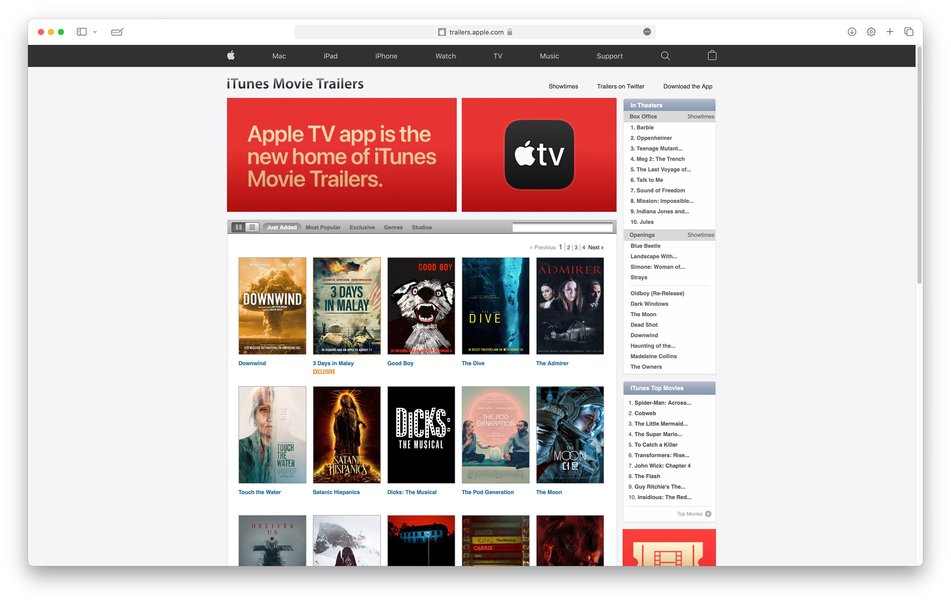Screen dimensions: 951x603
Task: Open the Safari settings gear icon
Action: 871,32
